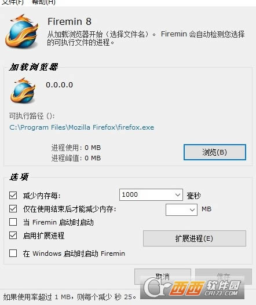The height and width of the screenshot is (305, 256).
Task: Click the 进程使用 0 MB readout
Action: (x=76, y=148)
